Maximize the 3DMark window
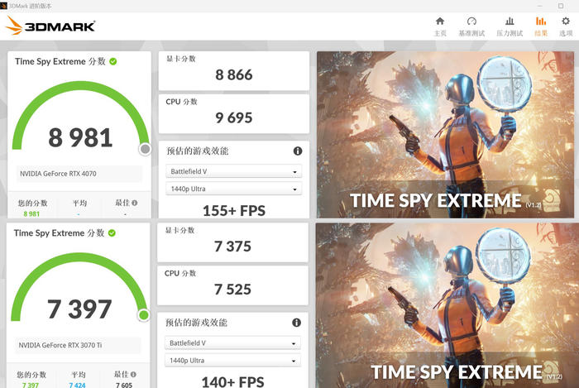This screenshot has width=579, height=388. tap(561, 6)
